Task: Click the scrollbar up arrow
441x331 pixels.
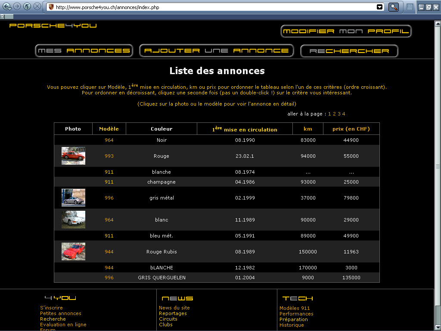Action: pos(438,24)
